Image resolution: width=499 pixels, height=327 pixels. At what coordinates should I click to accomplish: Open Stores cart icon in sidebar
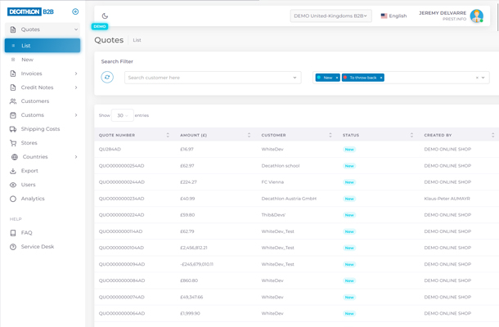[13, 143]
